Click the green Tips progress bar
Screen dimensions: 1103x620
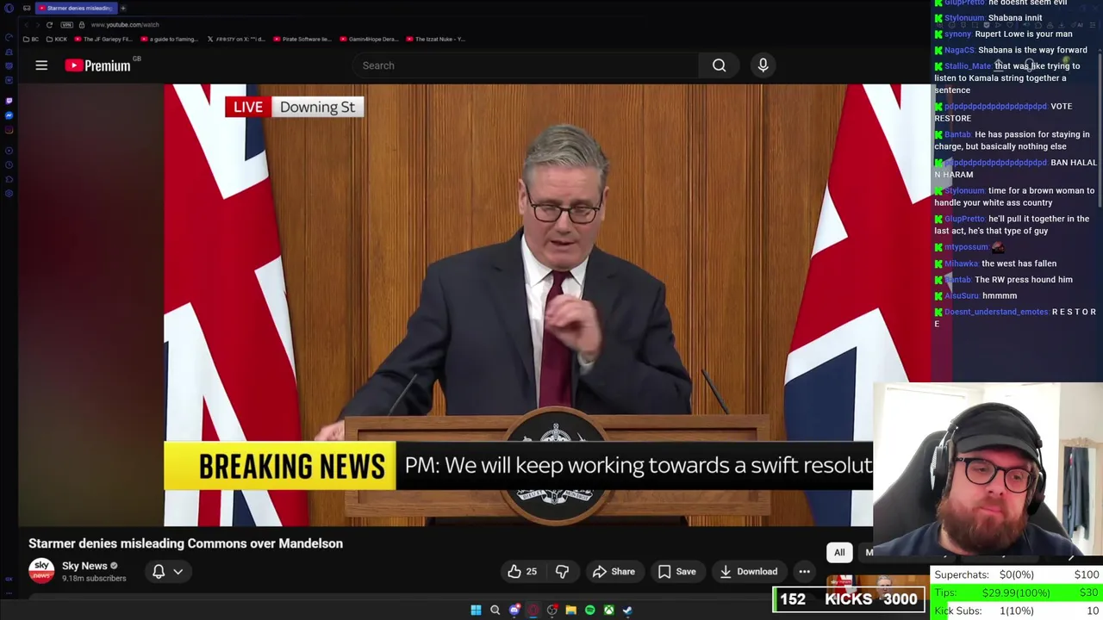coord(1016,592)
